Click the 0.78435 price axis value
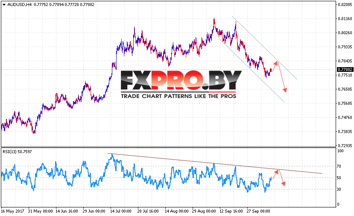The width and height of the screenshot is (354, 216). (x=345, y=61)
